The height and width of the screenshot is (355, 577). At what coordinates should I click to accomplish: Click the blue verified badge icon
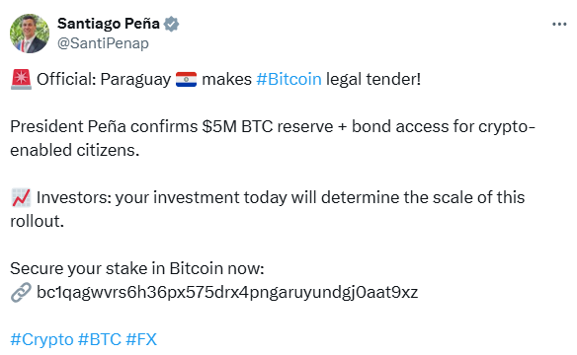171,24
